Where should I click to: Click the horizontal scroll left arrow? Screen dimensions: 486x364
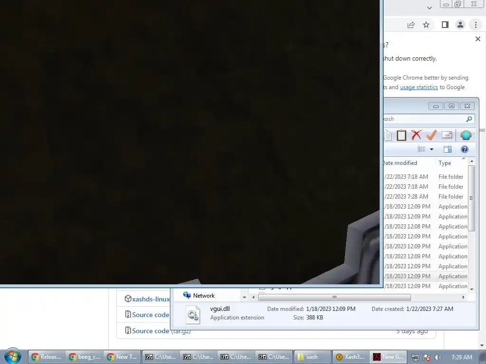tap(253, 297)
